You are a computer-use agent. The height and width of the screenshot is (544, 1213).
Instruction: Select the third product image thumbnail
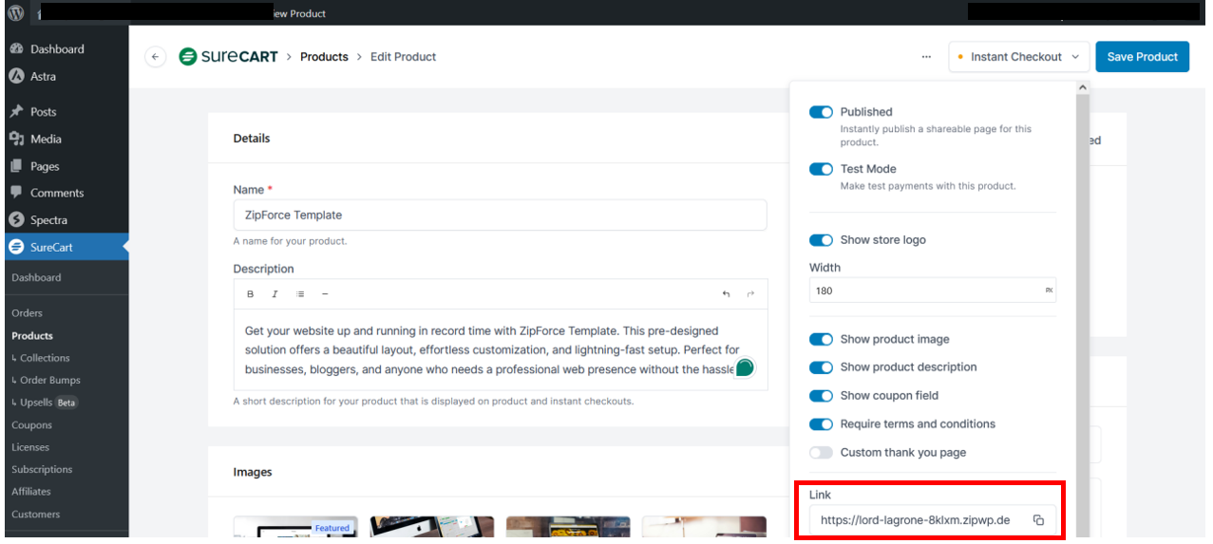pos(568,527)
